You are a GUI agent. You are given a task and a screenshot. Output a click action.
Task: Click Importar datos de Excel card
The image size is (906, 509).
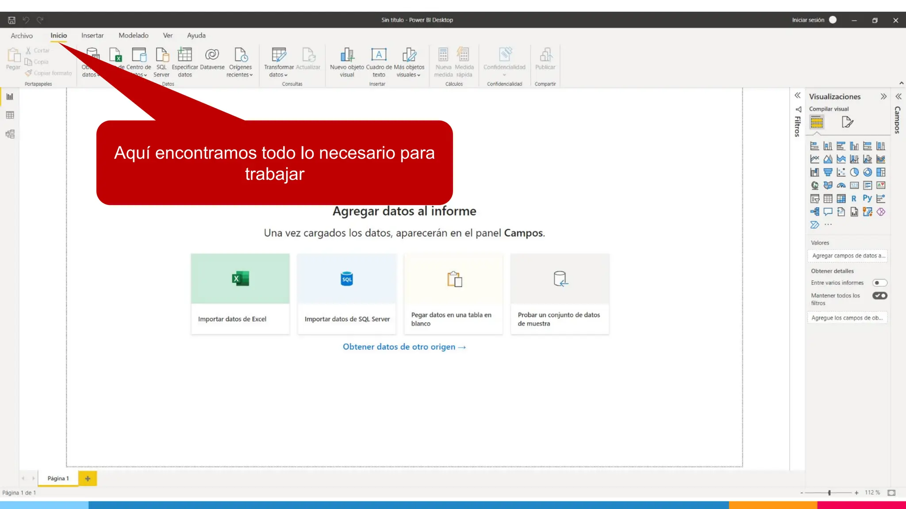(x=240, y=293)
